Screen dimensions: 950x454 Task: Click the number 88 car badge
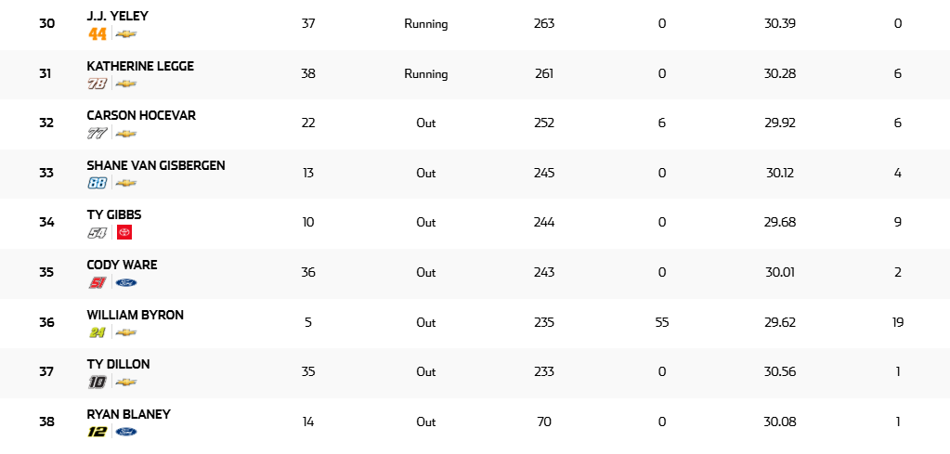[x=98, y=183]
